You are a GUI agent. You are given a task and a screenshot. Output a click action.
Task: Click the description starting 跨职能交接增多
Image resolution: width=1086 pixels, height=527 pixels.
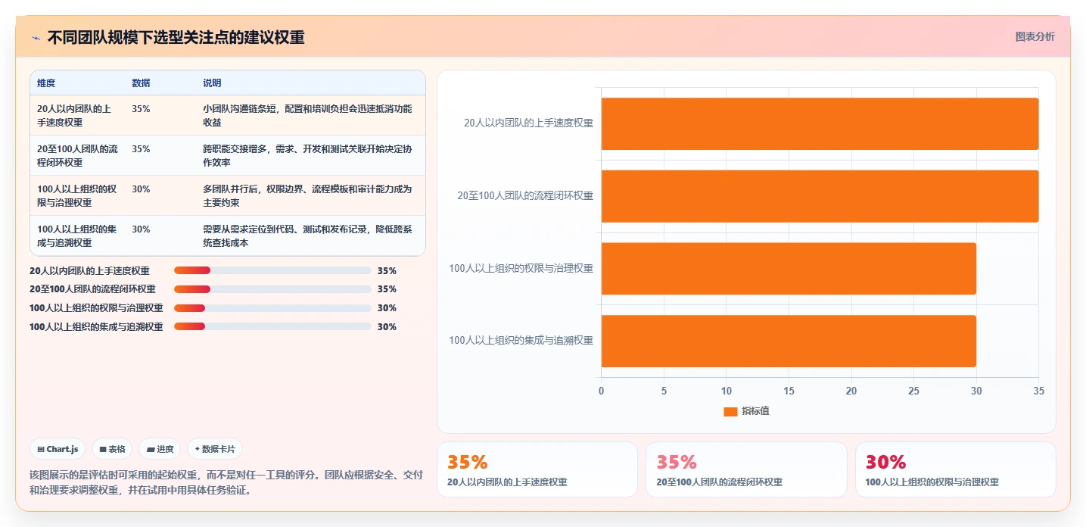[307, 155]
